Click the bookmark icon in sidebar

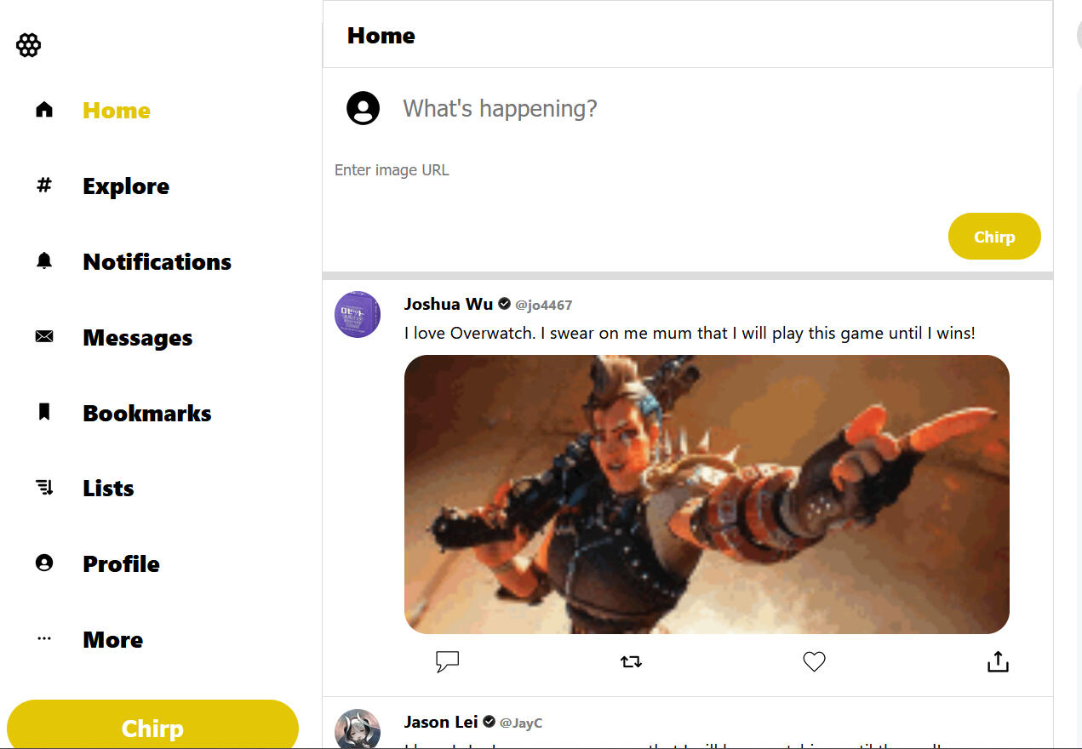[44, 412]
